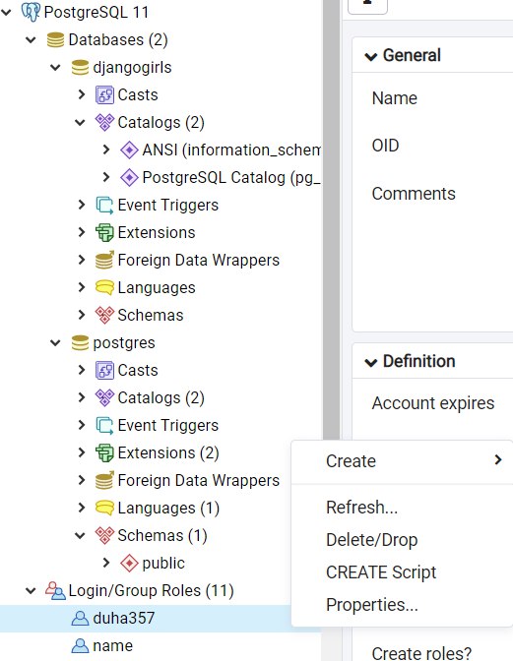Click the Event Triggers icon under postgres
This screenshot has width=513, height=661.
[x=104, y=425]
